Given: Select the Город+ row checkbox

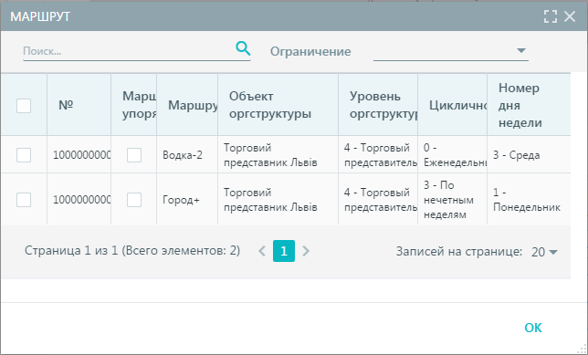Looking at the screenshot, I should tap(24, 200).
